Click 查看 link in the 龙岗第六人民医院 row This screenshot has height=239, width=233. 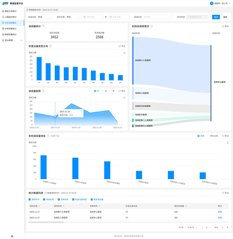click(x=220, y=212)
